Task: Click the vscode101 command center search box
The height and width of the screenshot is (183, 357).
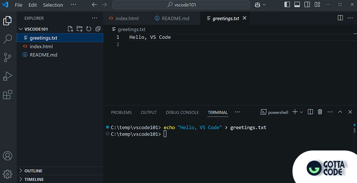Action: pos(181,4)
